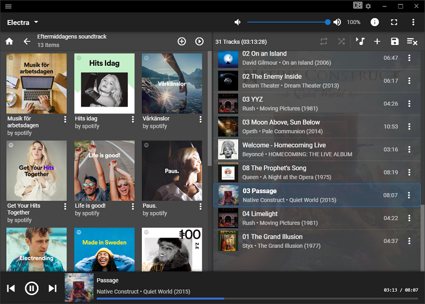Click the Paus. title text
Screen dimensions: 425x304
click(x=150, y=206)
